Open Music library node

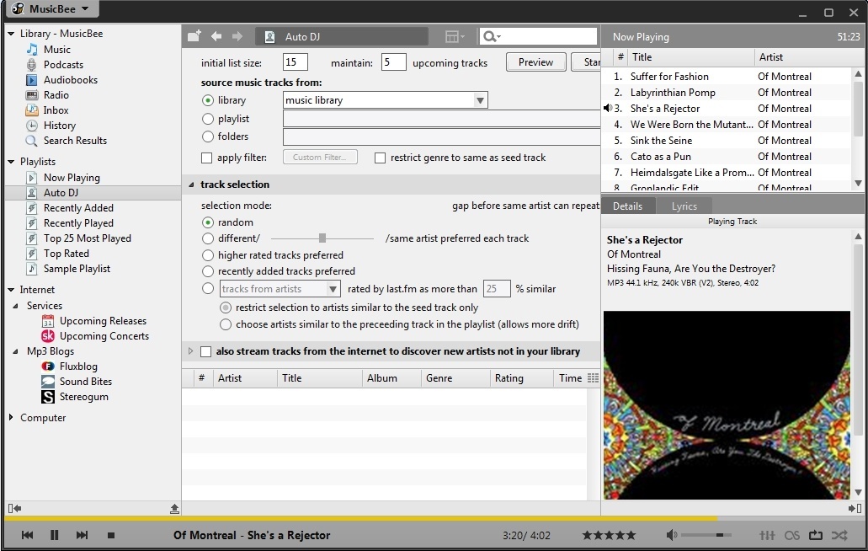pyautogui.click(x=57, y=49)
